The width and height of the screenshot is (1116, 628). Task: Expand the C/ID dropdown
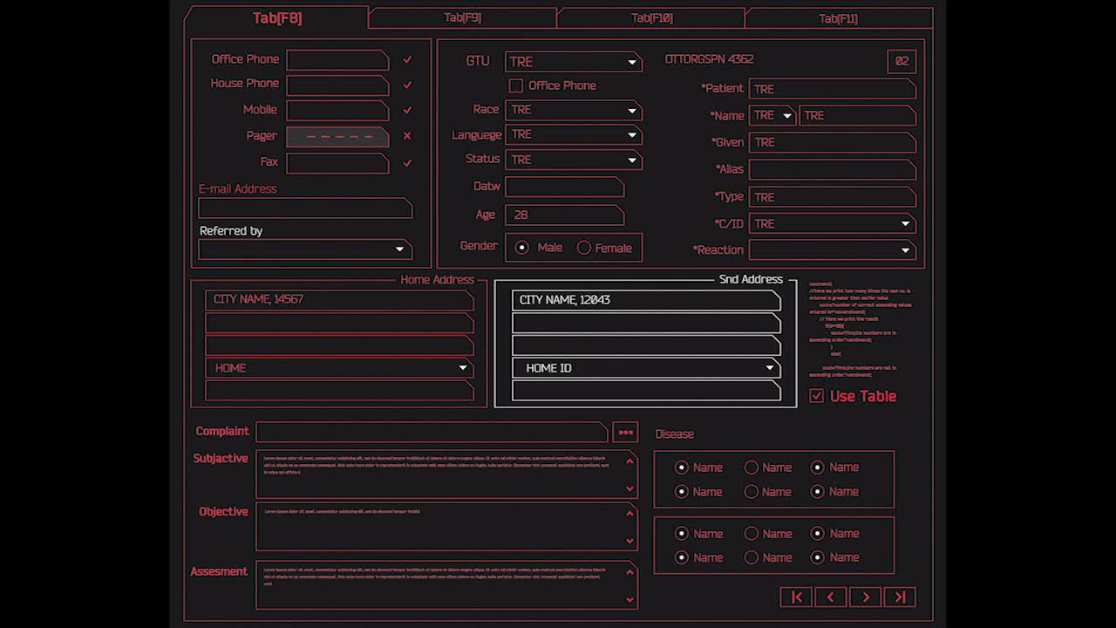click(x=832, y=224)
